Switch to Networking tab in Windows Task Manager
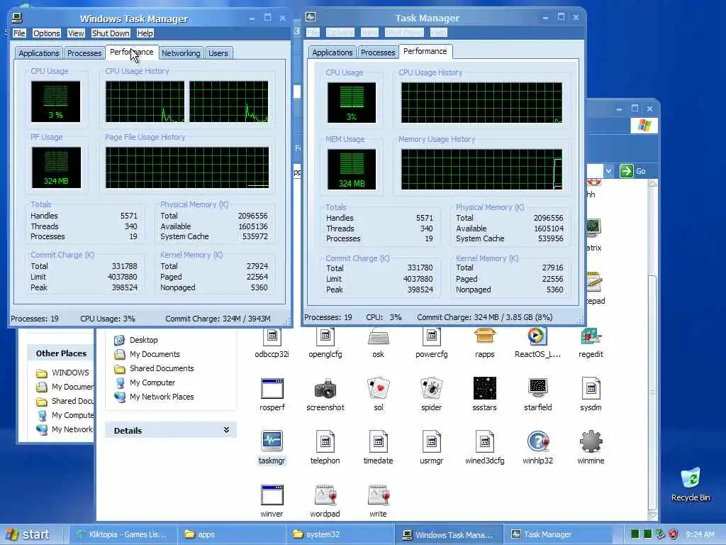The image size is (726, 545). [181, 53]
